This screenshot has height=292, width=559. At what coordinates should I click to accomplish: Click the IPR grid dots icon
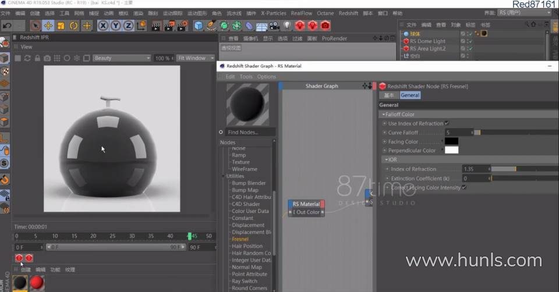point(57,58)
